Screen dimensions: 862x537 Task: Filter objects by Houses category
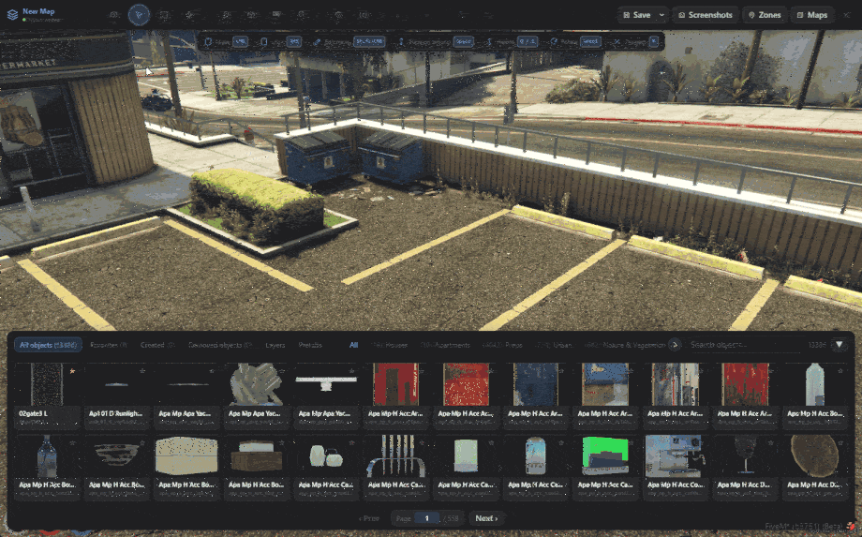(x=390, y=345)
